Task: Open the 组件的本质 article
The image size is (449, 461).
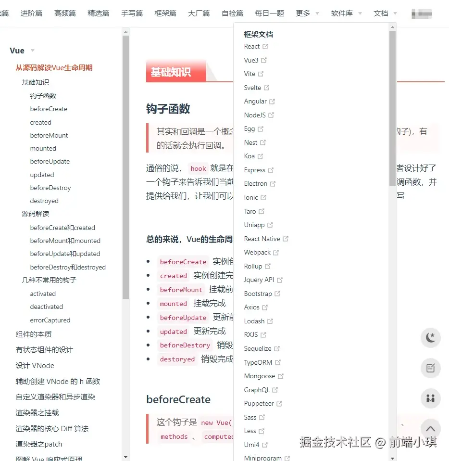Action: tap(34, 334)
